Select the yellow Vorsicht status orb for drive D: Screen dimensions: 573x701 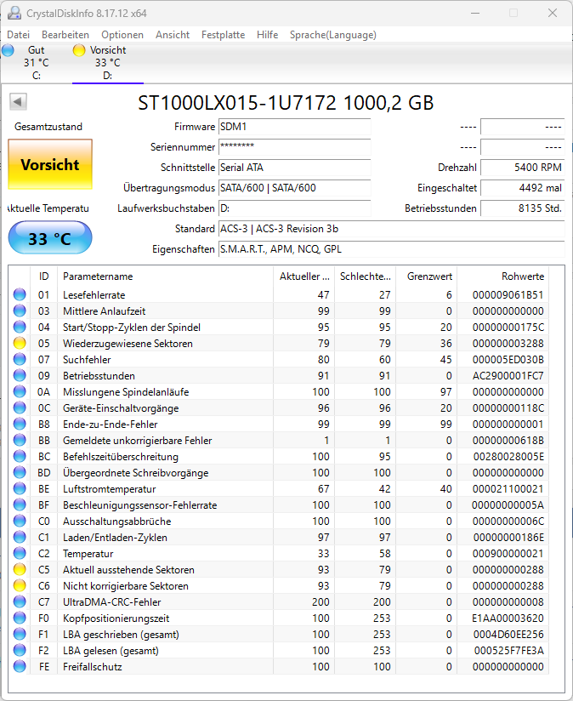coord(79,50)
